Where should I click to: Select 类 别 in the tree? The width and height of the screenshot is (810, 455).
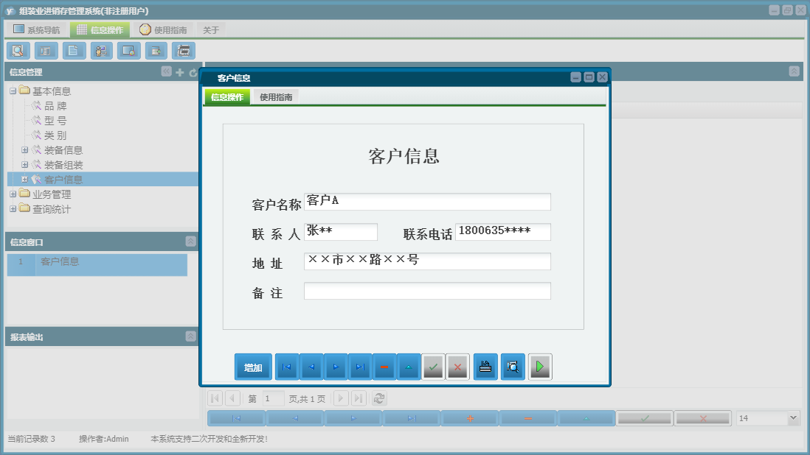click(55, 135)
